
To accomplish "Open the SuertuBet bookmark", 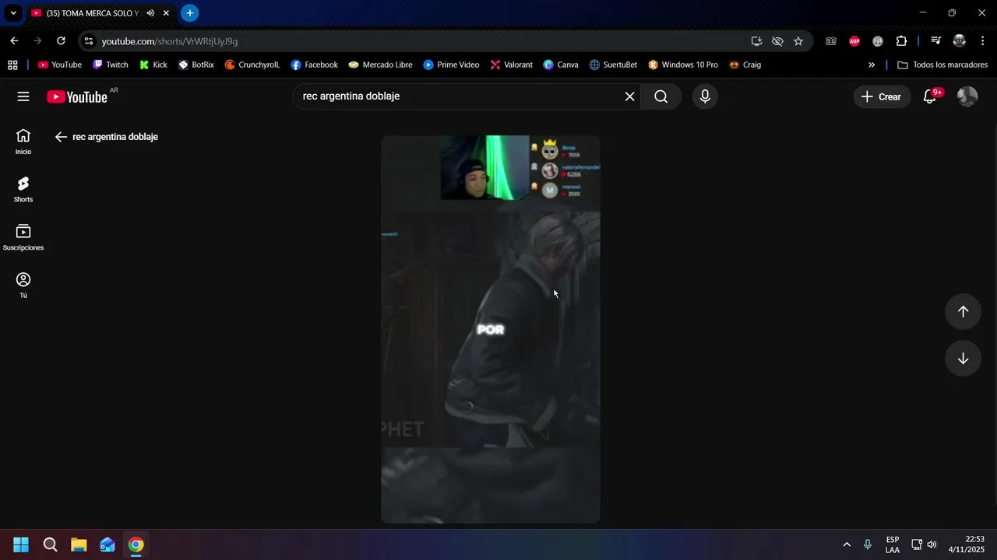I will pos(614,65).
